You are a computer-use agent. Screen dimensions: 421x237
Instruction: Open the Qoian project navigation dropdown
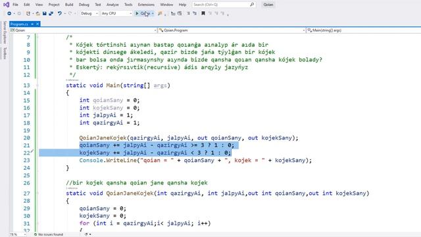pos(84,30)
